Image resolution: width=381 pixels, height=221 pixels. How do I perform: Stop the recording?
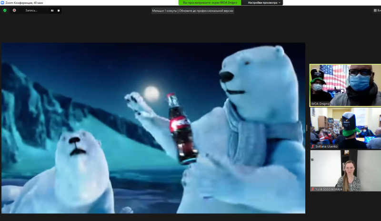[59, 10]
